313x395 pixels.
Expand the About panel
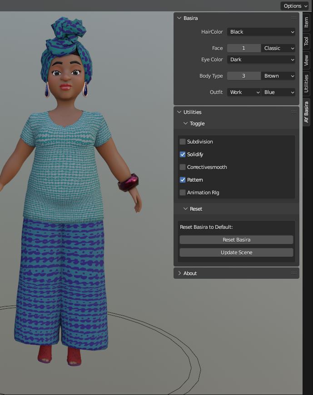coord(190,273)
